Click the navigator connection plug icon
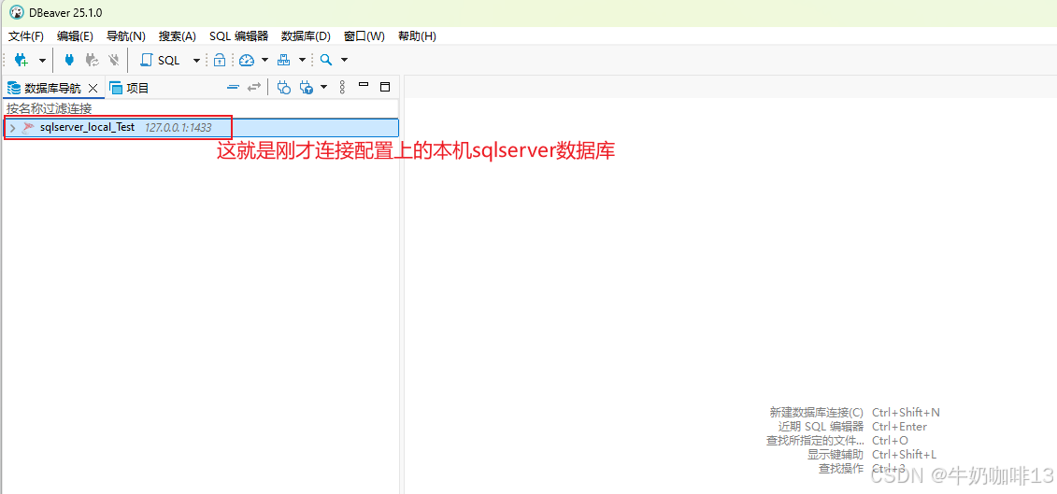The height and width of the screenshot is (494, 1057). pos(284,87)
